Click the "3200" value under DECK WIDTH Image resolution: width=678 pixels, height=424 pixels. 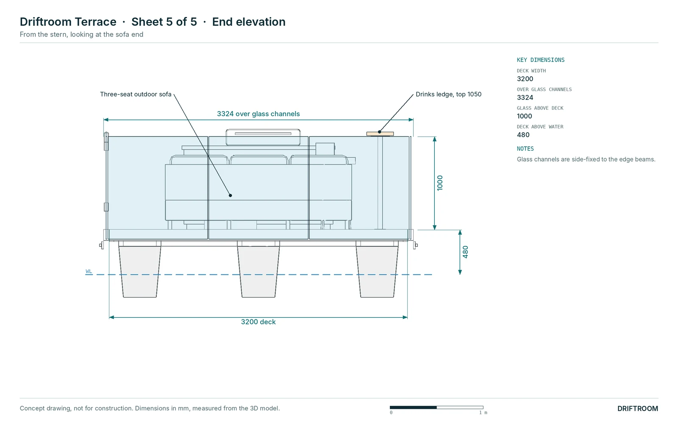(525, 79)
